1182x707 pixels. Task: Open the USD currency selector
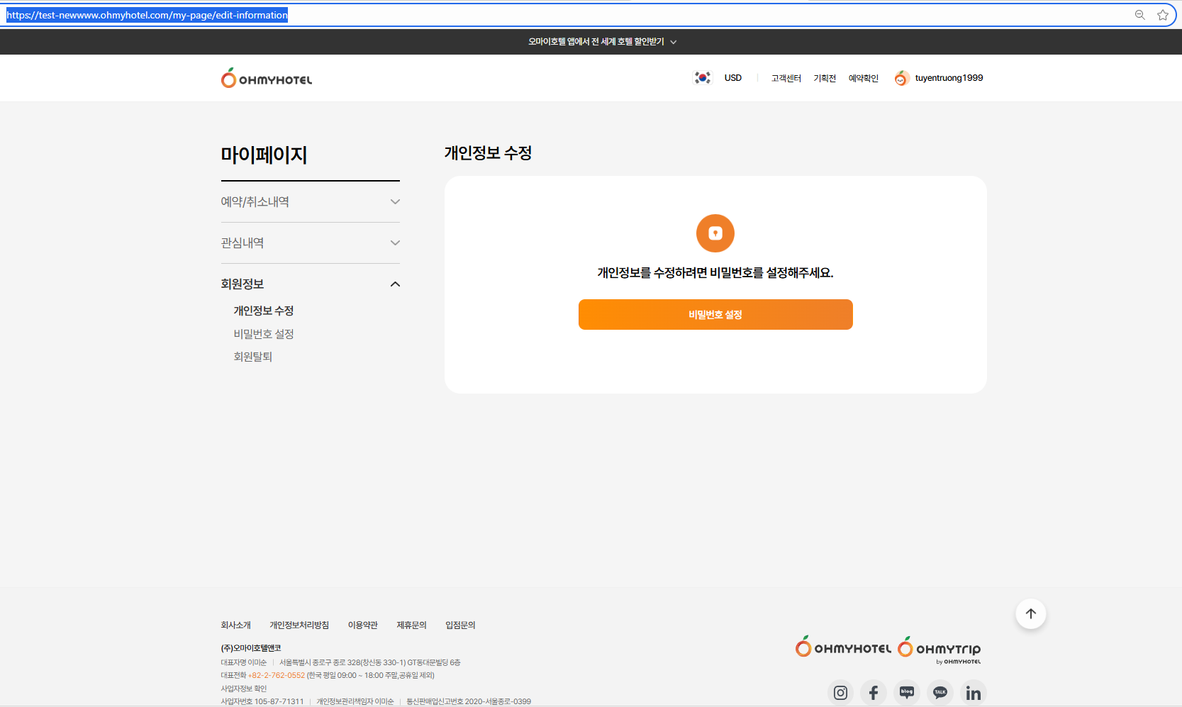tap(732, 78)
